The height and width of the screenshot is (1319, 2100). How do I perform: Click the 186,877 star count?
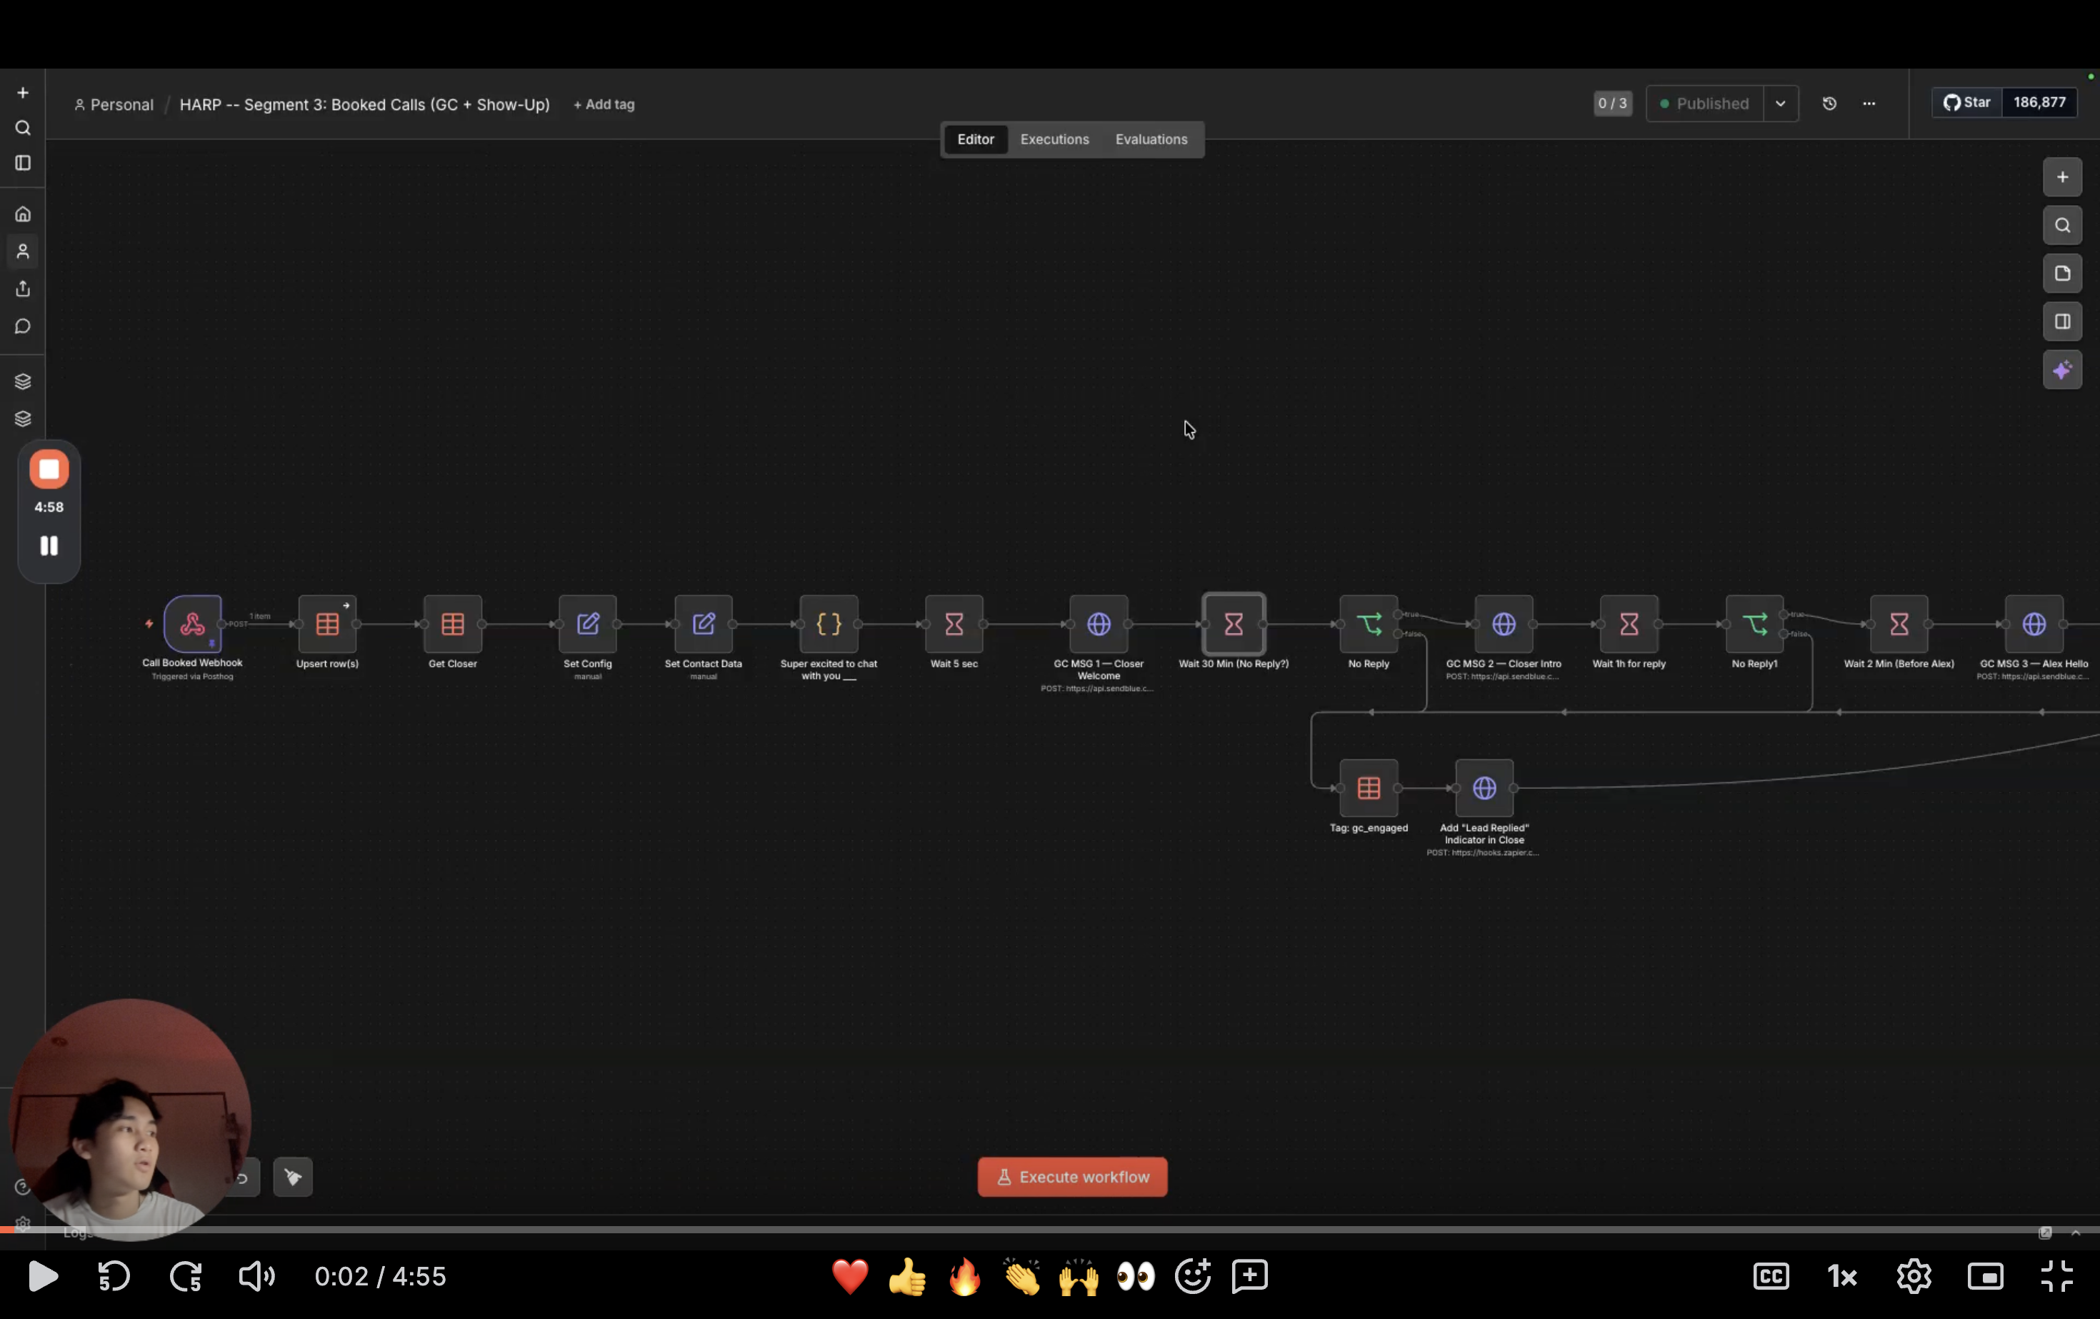coord(2039,102)
